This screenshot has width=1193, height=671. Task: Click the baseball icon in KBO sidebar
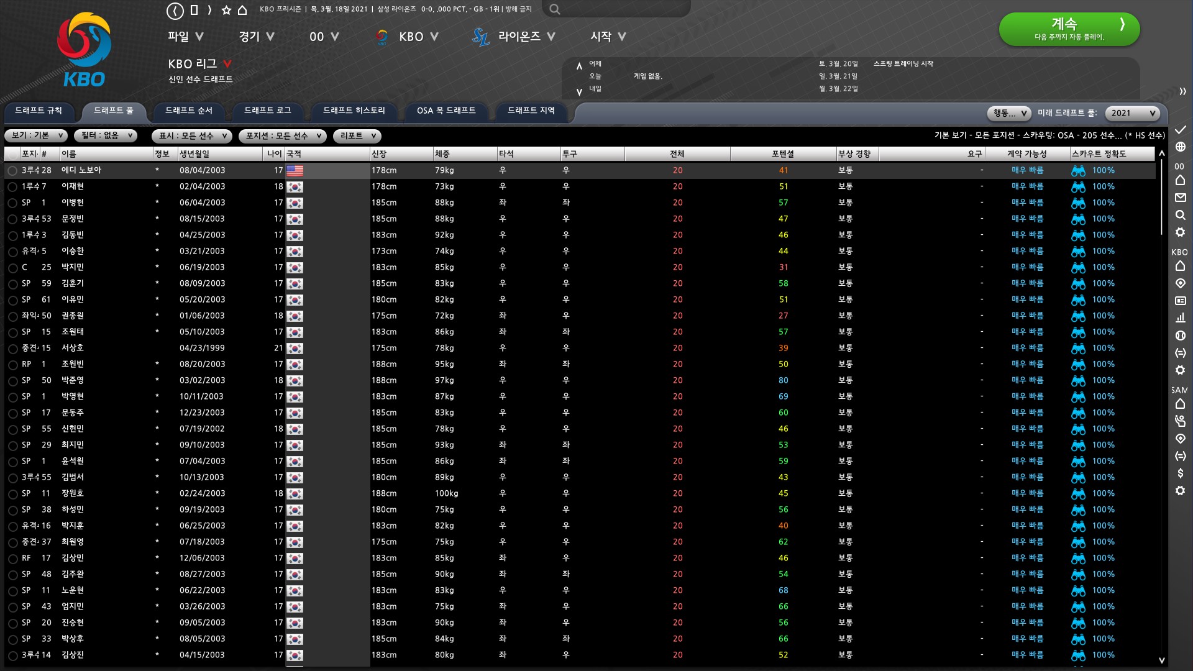[x=1180, y=335]
